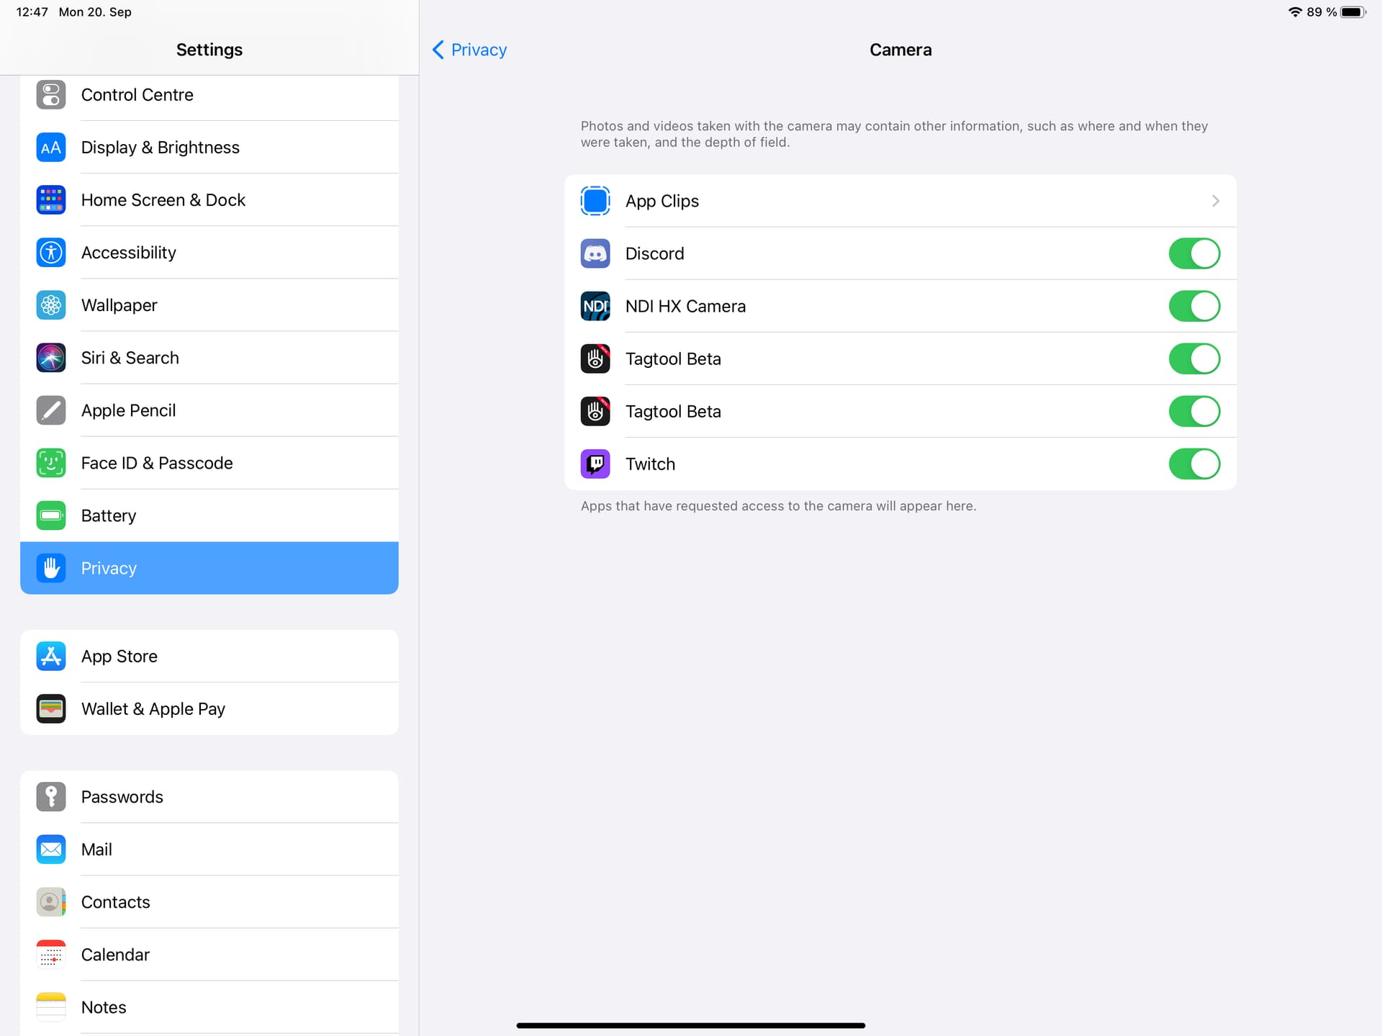Expand App Clips chevron

tap(1215, 201)
